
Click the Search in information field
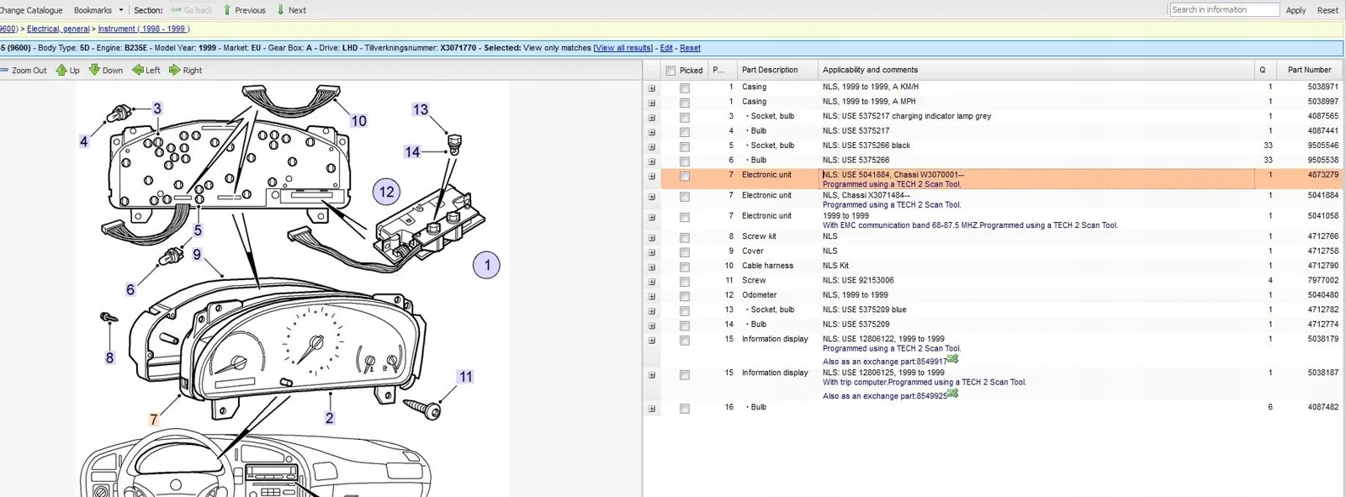pyautogui.click(x=1224, y=10)
